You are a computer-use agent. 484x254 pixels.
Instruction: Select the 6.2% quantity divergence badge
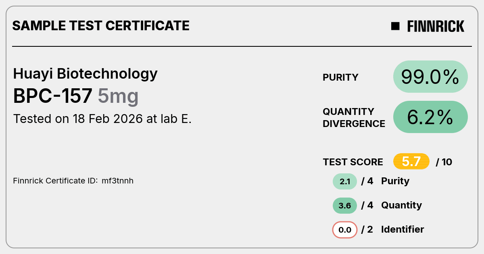coord(430,117)
